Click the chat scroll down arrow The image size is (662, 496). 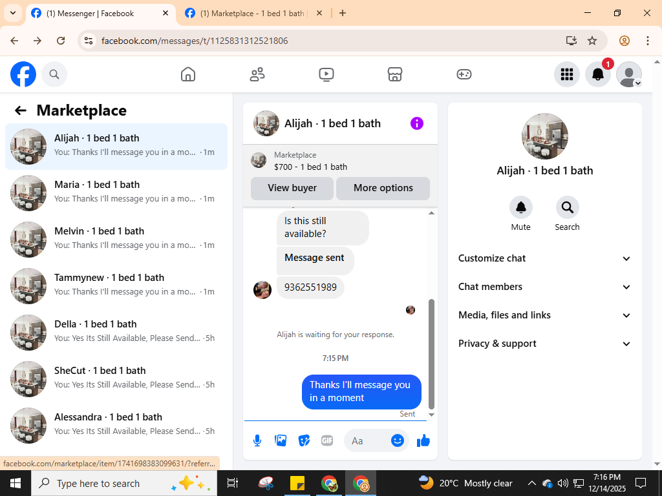(431, 415)
